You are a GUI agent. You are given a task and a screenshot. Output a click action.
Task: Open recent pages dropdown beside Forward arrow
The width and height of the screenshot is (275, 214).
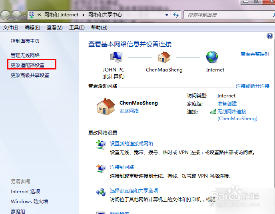tap(24, 16)
